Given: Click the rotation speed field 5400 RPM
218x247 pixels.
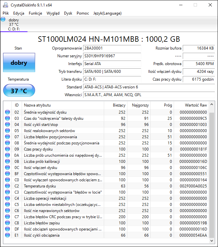Looking at the screenshot, I should [199, 64].
